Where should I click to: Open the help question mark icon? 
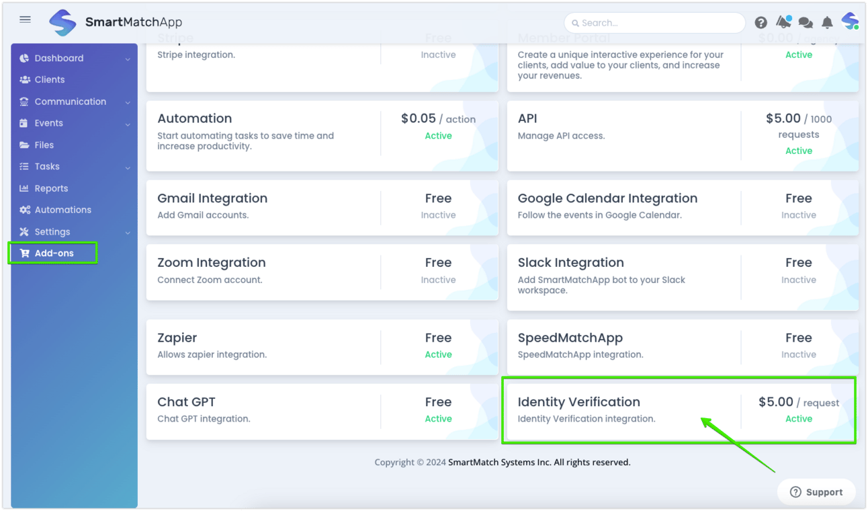761,23
